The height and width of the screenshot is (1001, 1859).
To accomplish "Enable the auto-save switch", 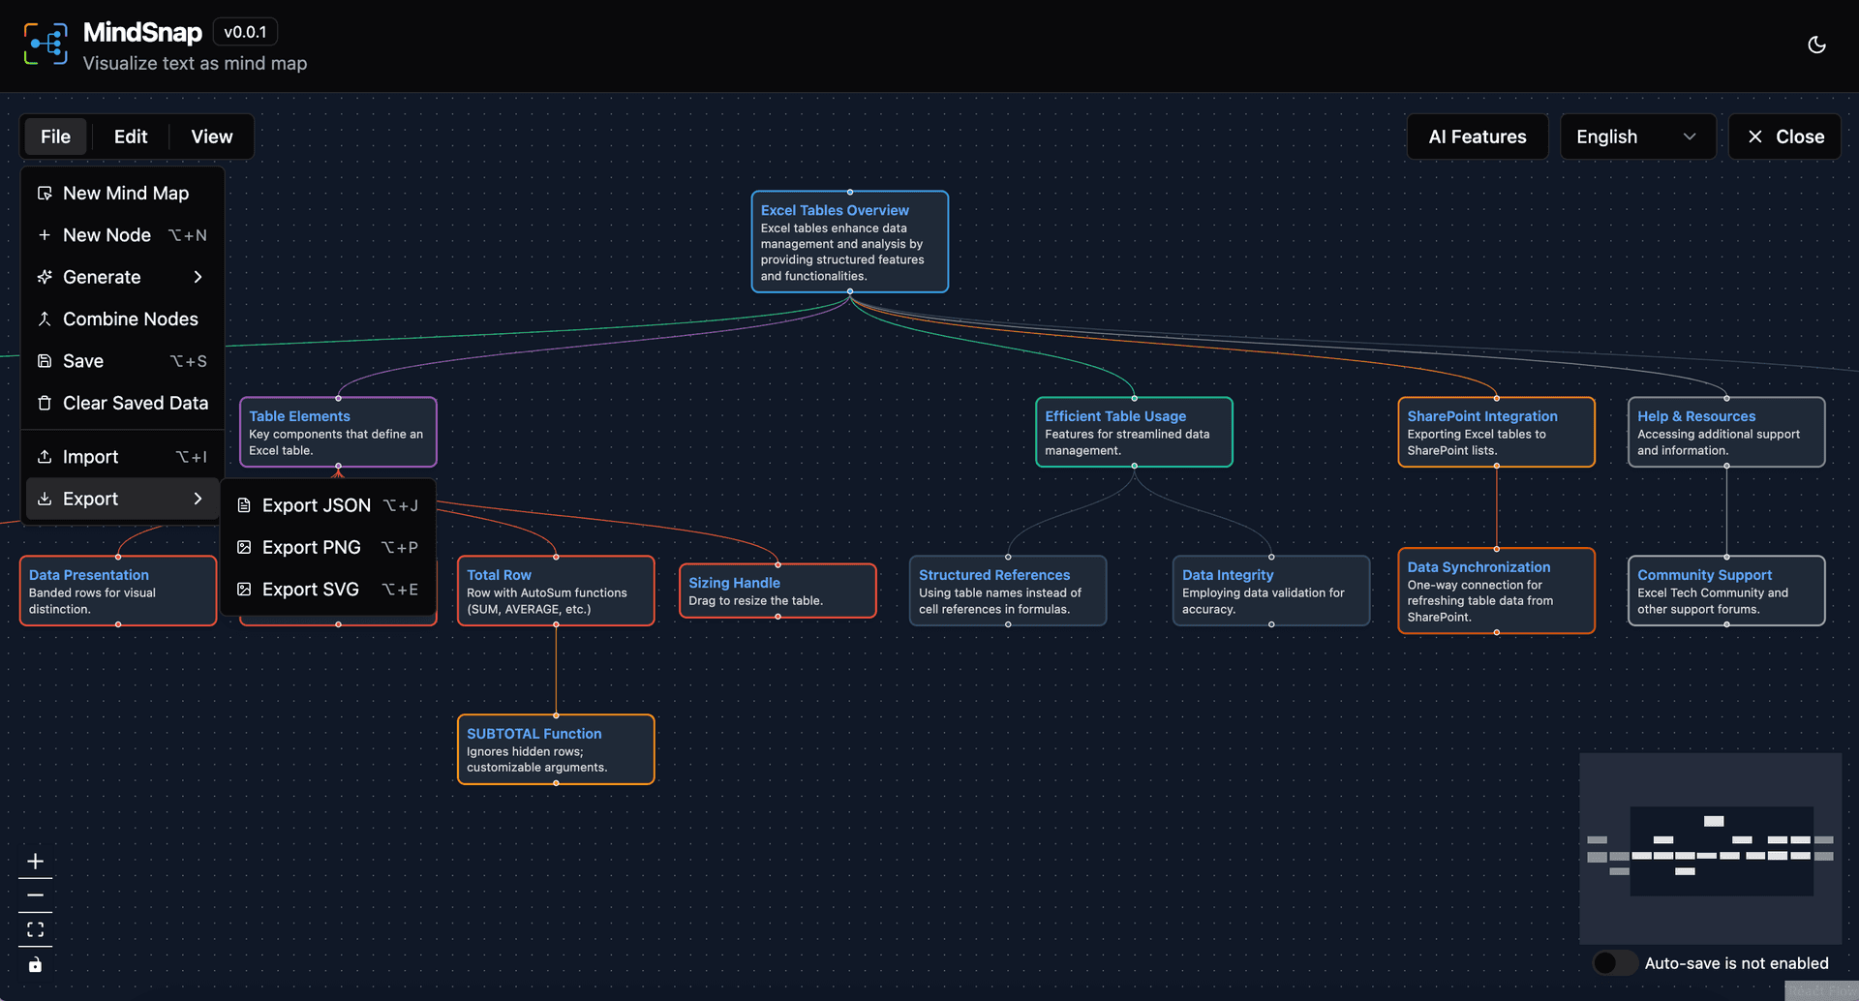I will tap(1613, 963).
